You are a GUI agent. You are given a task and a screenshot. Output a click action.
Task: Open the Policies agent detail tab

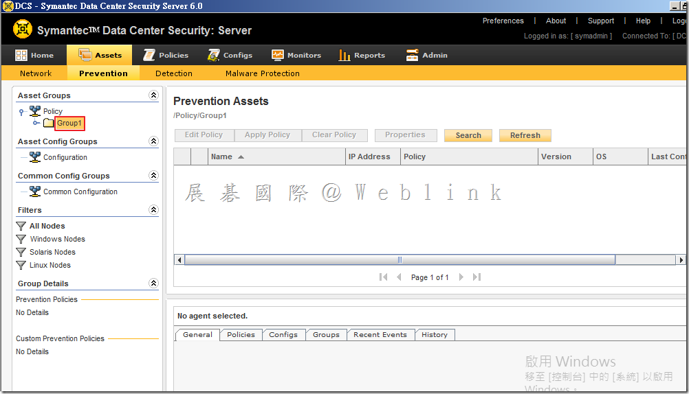click(x=241, y=335)
